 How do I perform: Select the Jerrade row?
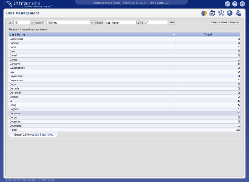coord(124,89)
